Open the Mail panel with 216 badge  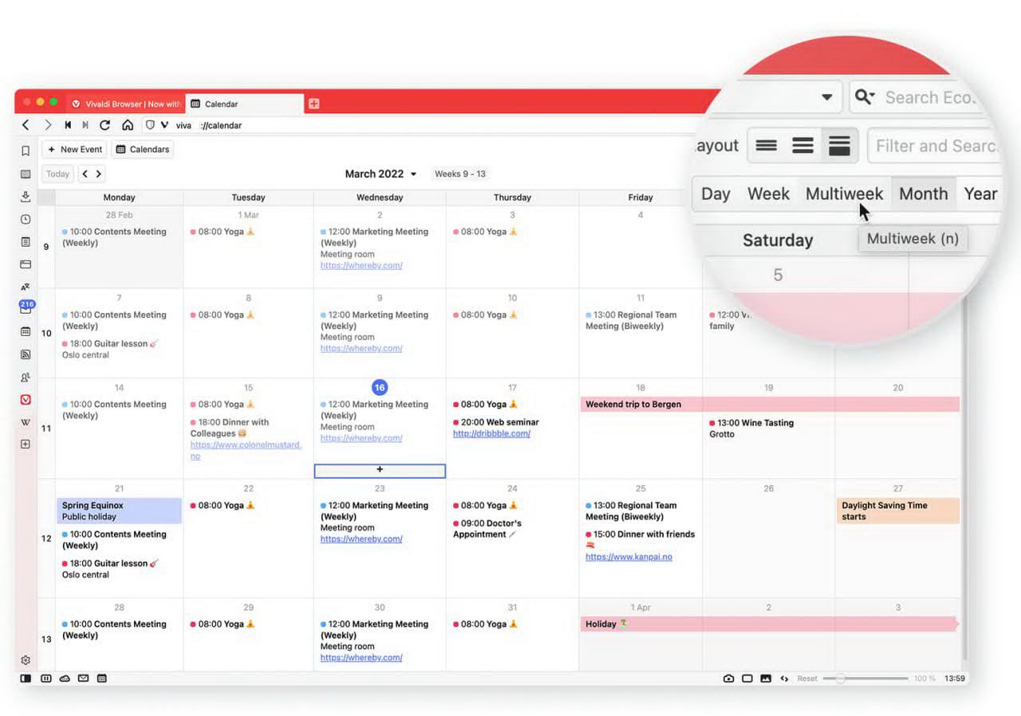[26, 309]
